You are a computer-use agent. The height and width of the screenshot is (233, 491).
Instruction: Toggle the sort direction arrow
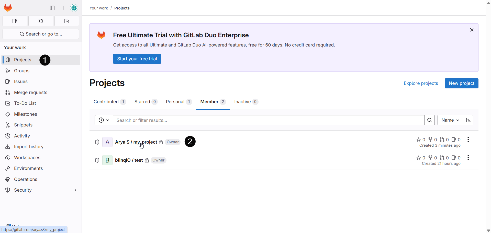click(x=468, y=120)
